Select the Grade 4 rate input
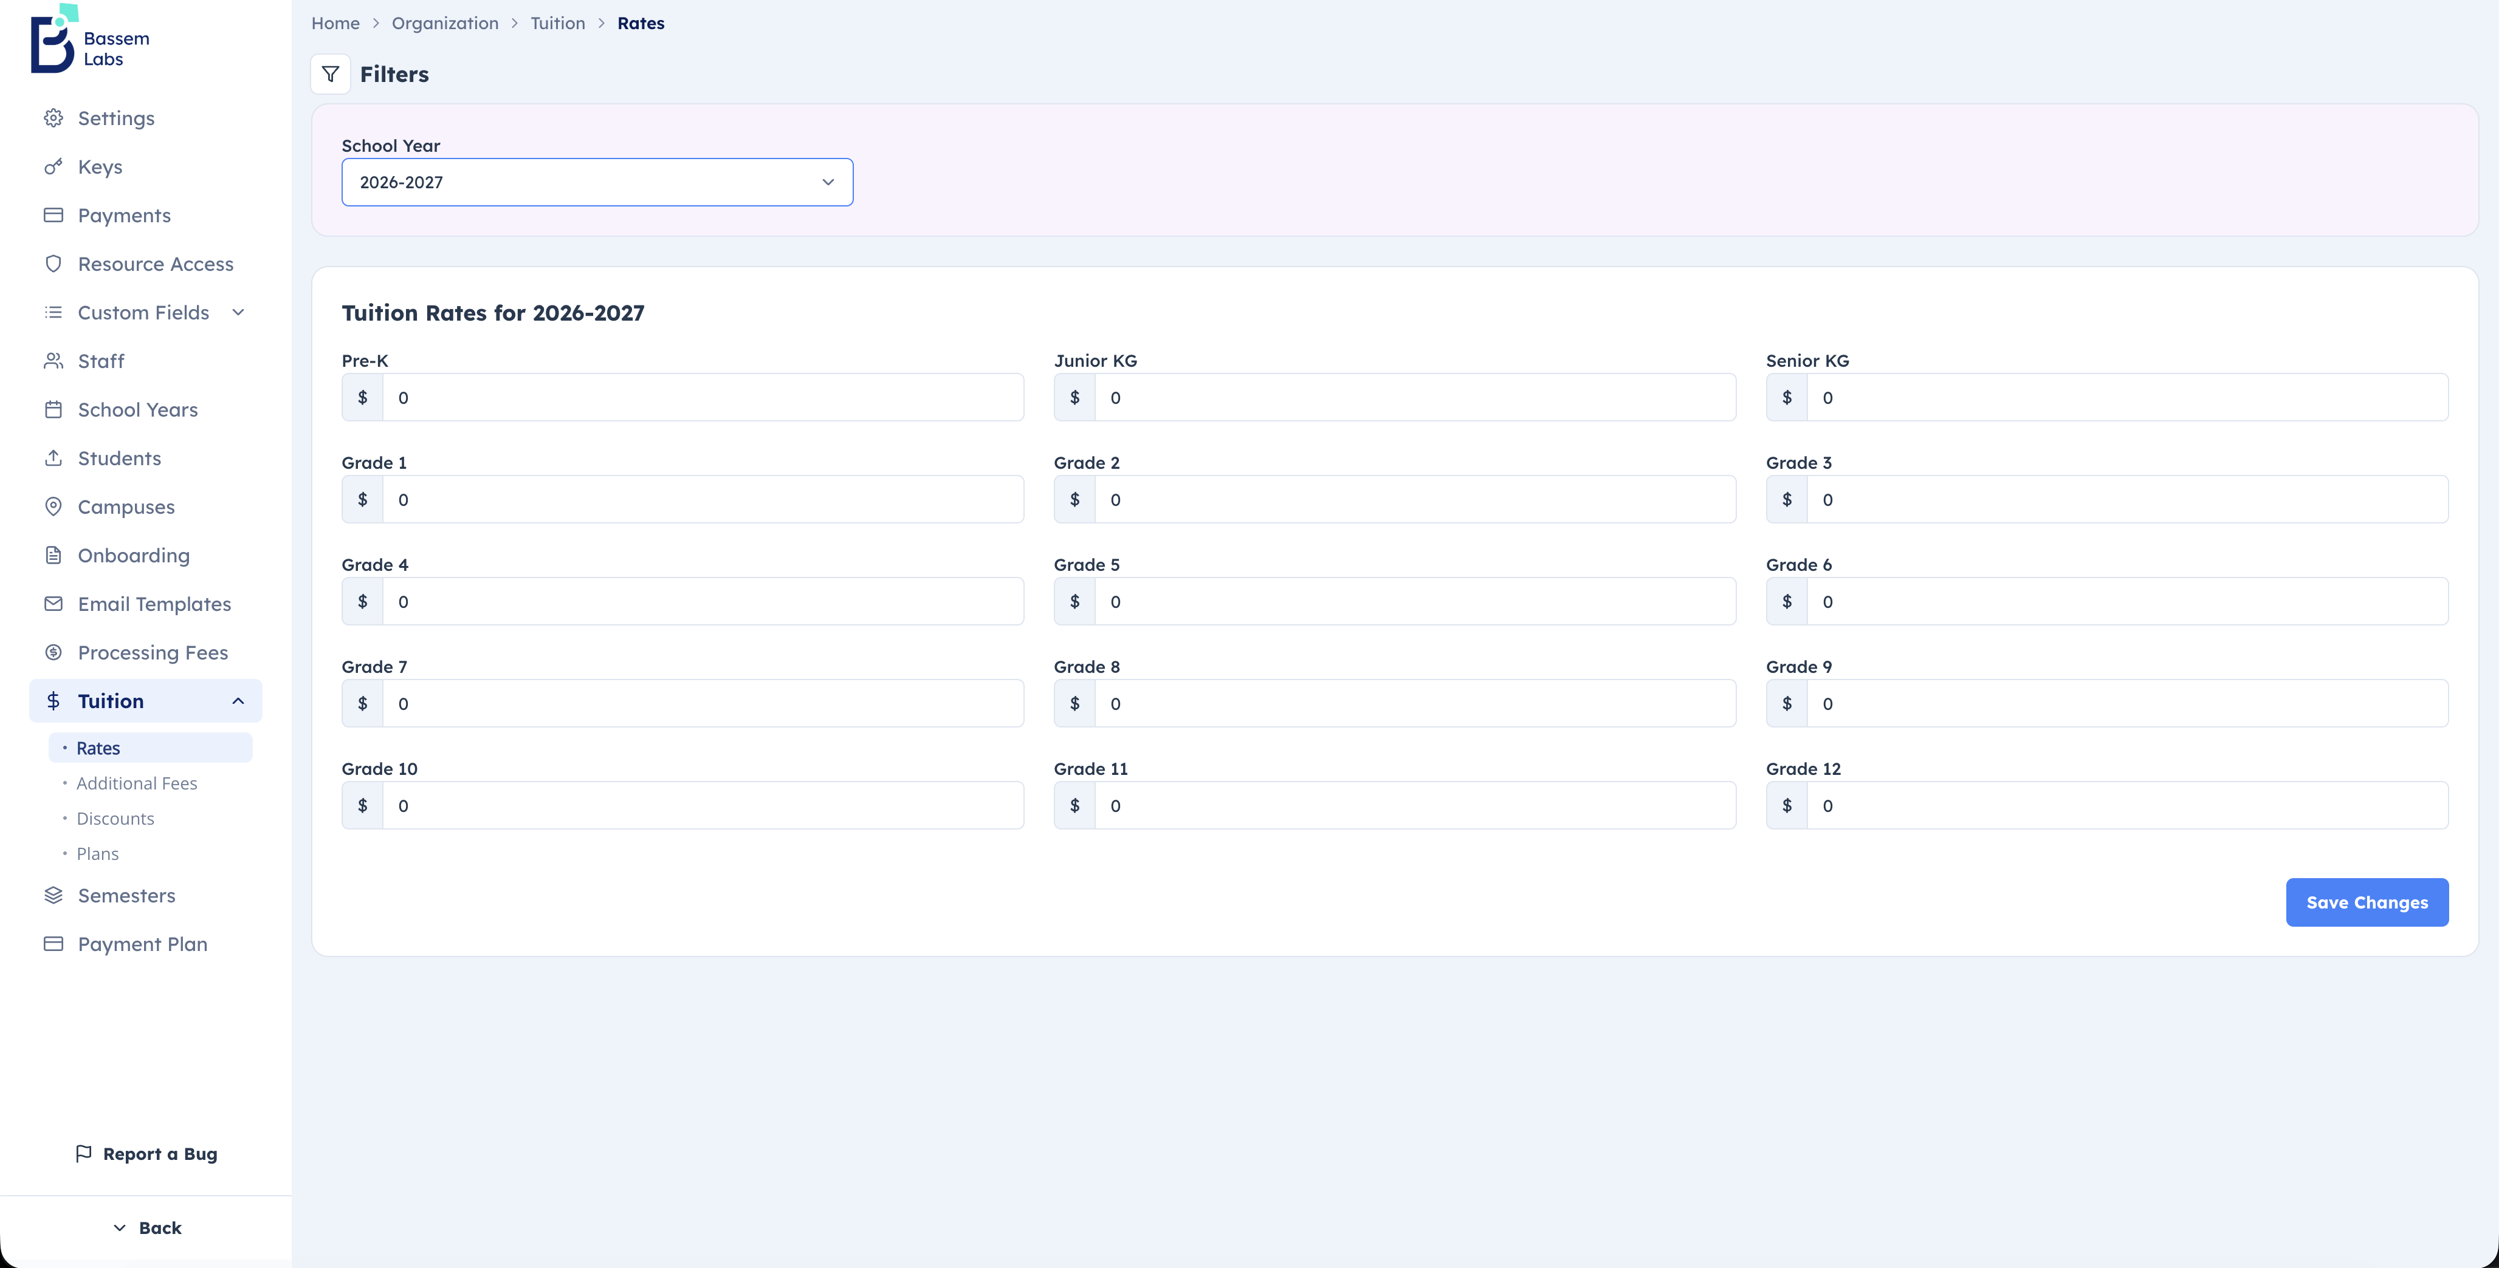 [x=703, y=601]
